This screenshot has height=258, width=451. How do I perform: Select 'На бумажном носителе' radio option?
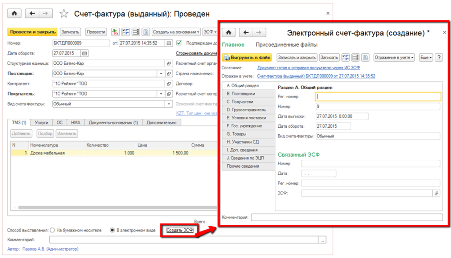(52, 230)
